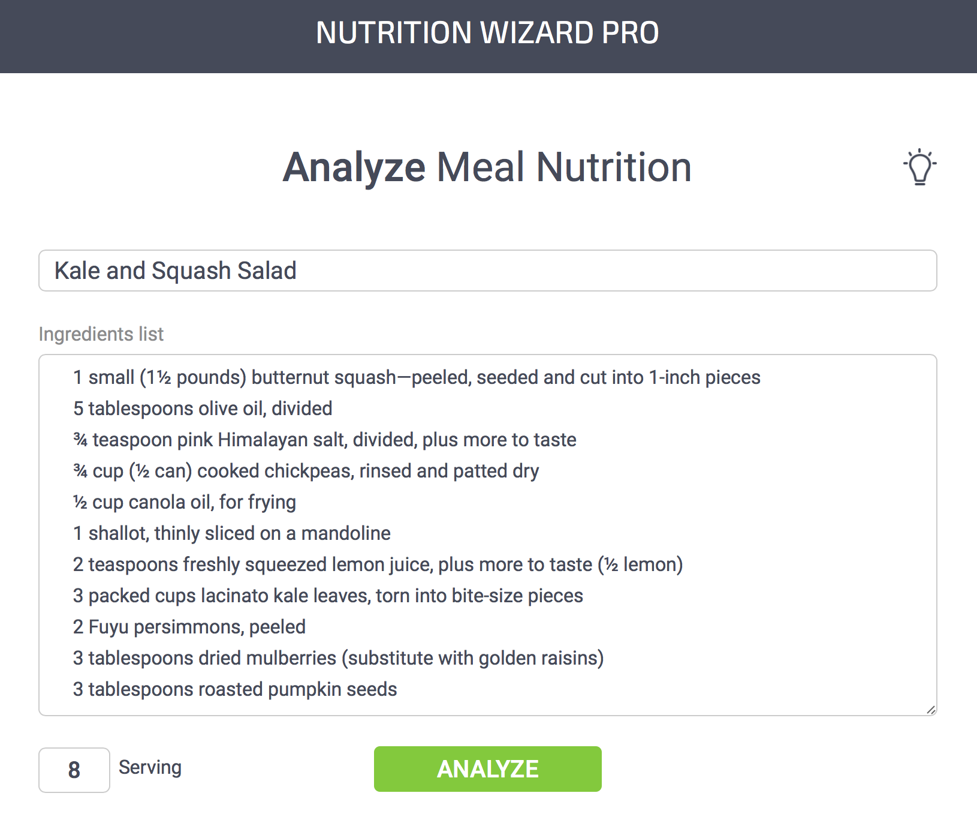
Task: Click the Serving label text
Action: [150, 767]
